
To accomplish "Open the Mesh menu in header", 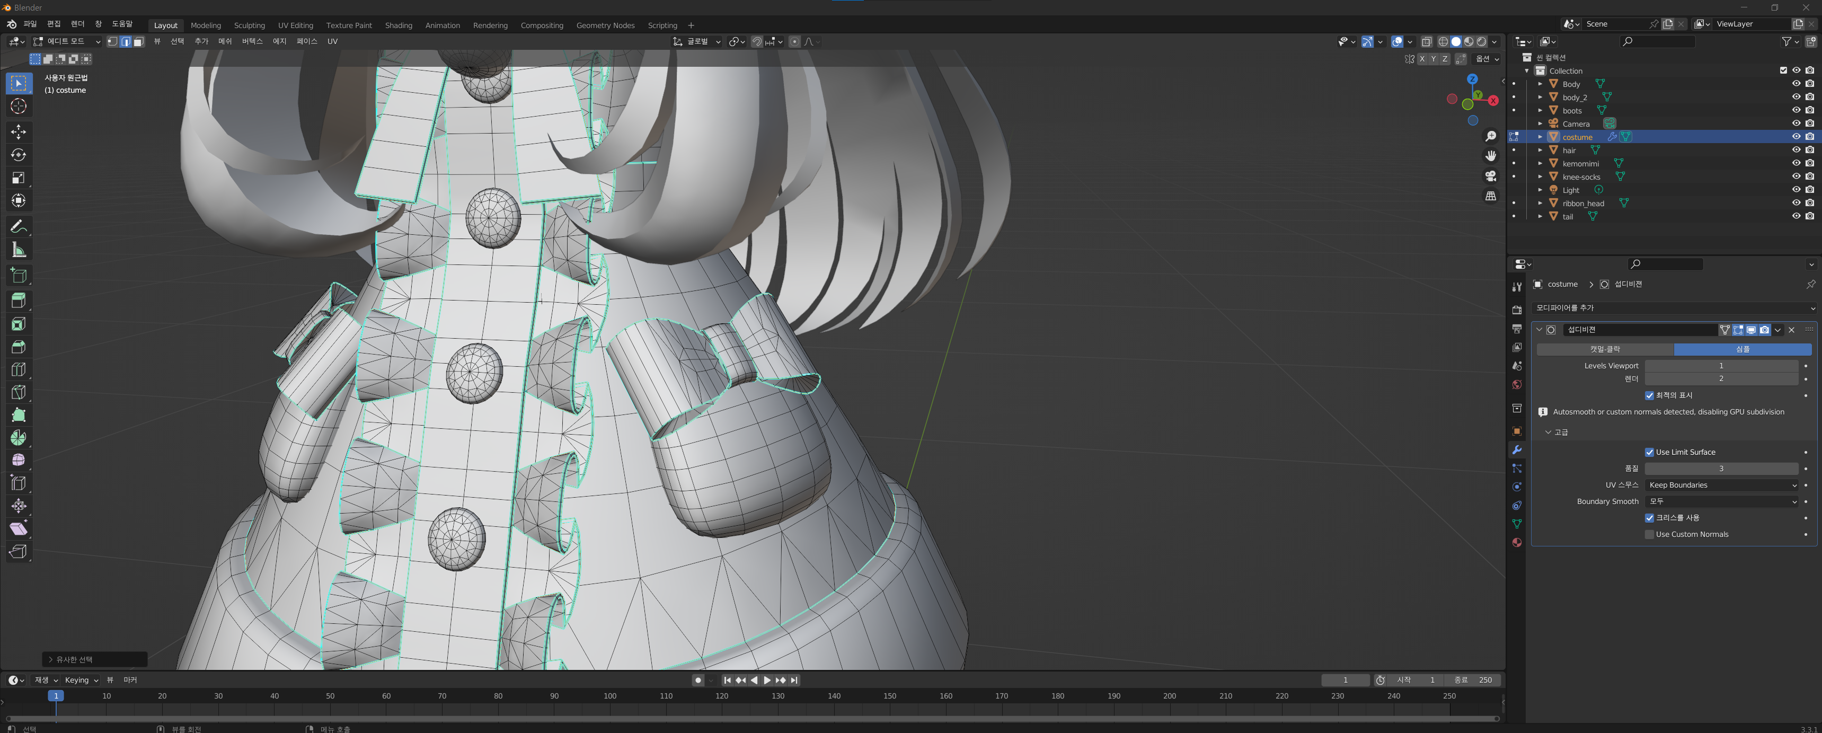I will click(225, 42).
